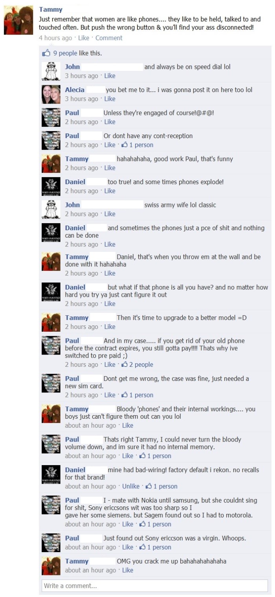
Task: Open John's avatar on the 'speed dial' comment
Action: [x=51, y=71]
